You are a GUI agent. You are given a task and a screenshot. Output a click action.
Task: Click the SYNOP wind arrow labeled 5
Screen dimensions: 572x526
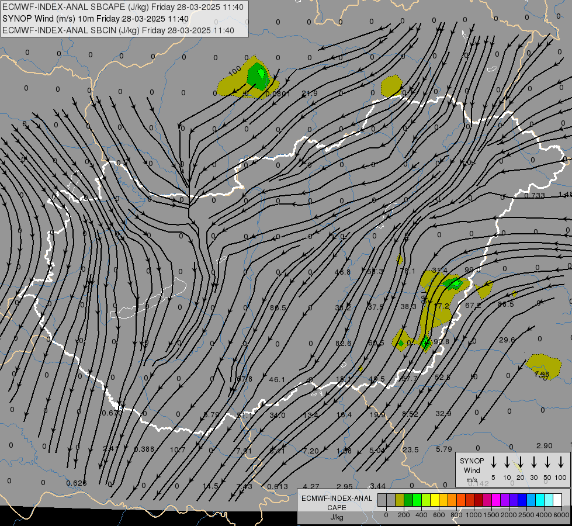click(x=494, y=462)
